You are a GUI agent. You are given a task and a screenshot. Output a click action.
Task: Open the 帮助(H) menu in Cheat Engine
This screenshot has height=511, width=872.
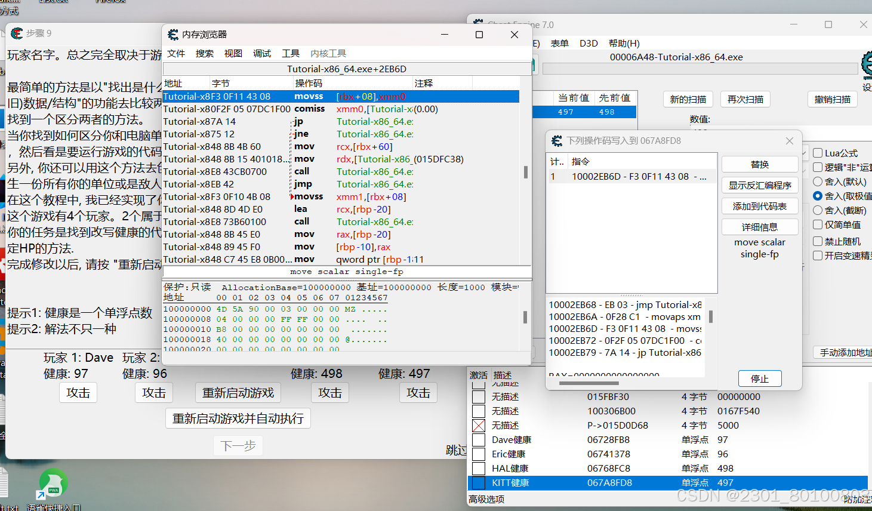tap(624, 43)
